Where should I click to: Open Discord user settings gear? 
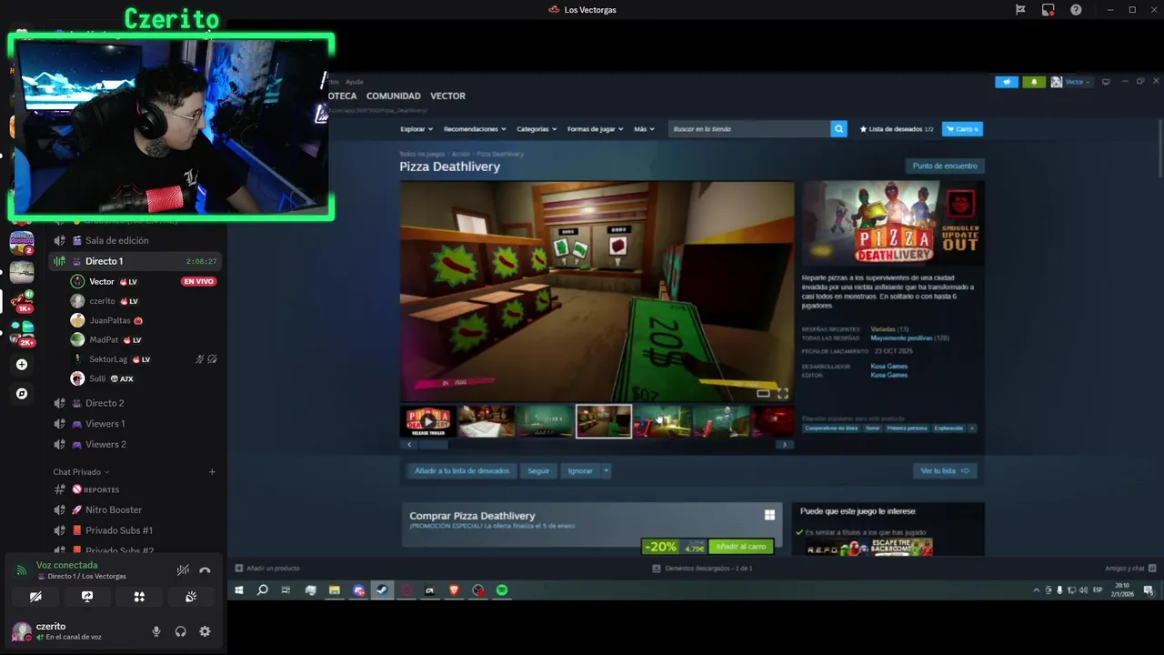(x=205, y=631)
